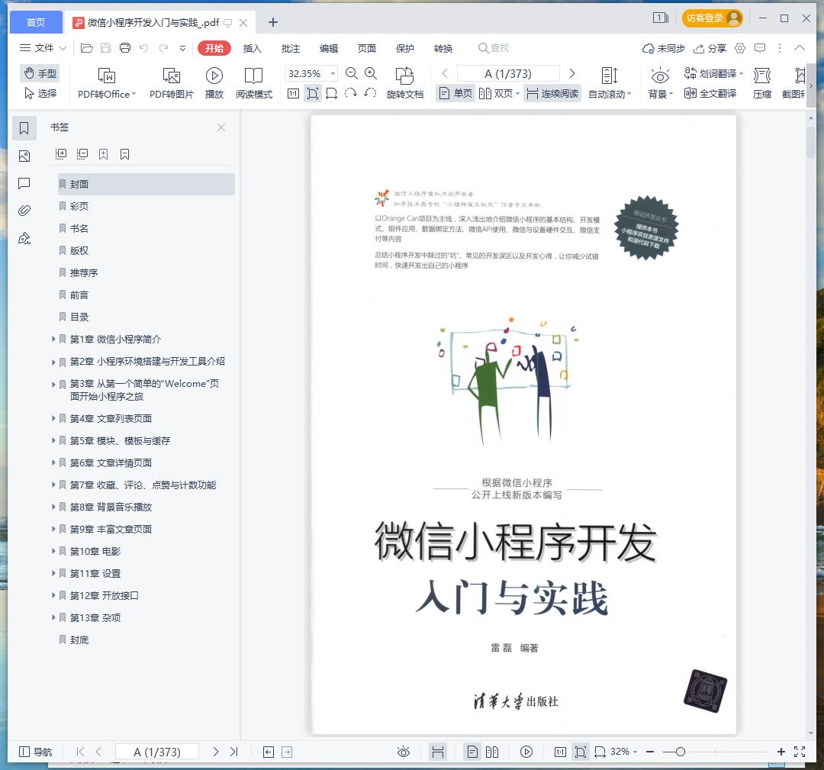Zoom out with the ribbon magnifier minus
This screenshot has width=824, height=770.
pyautogui.click(x=352, y=73)
